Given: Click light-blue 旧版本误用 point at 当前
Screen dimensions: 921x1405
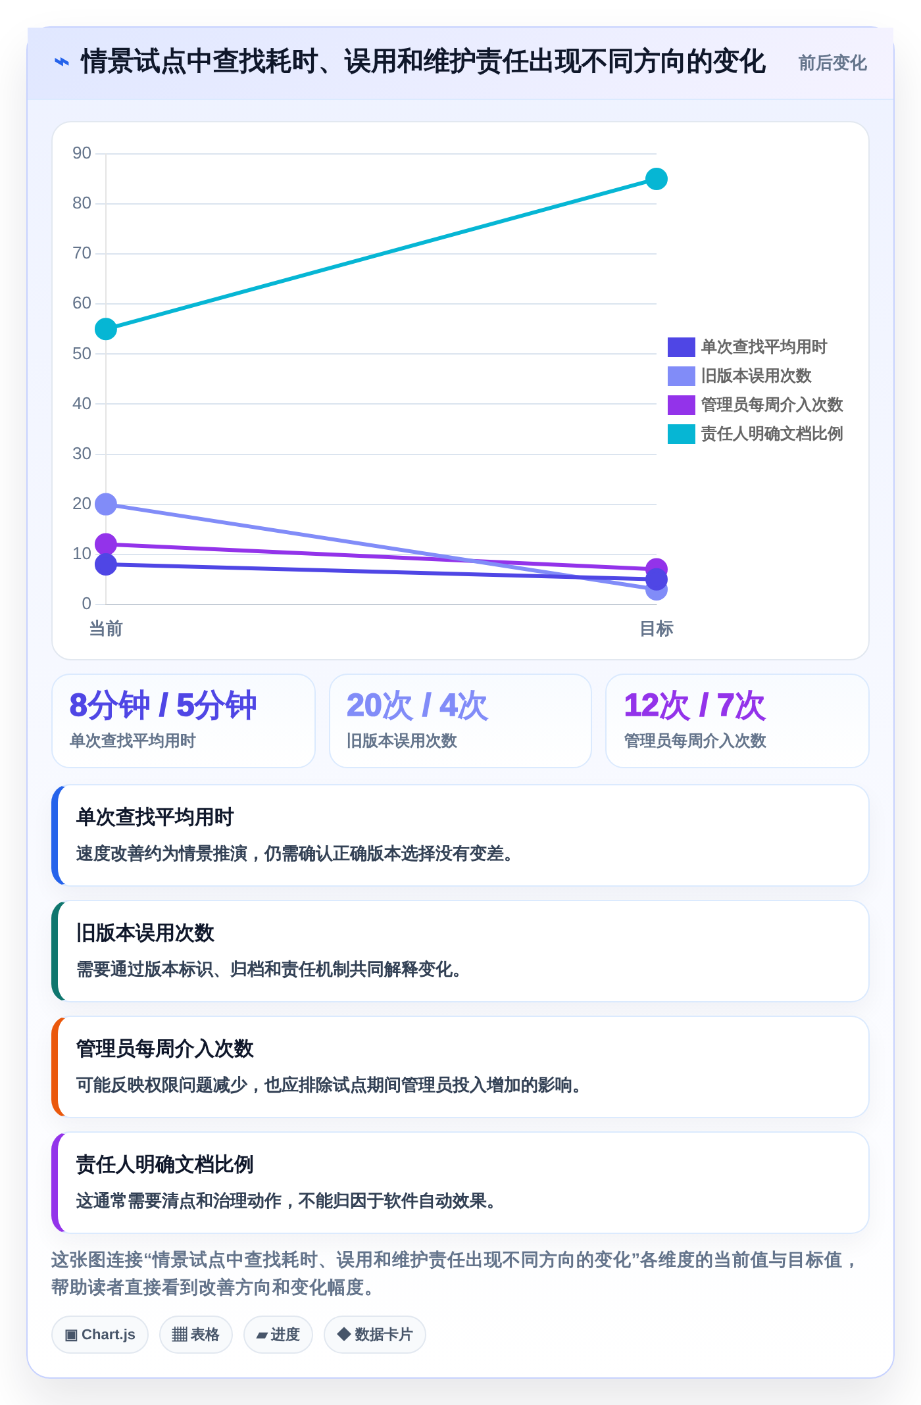Looking at the screenshot, I should tap(106, 505).
